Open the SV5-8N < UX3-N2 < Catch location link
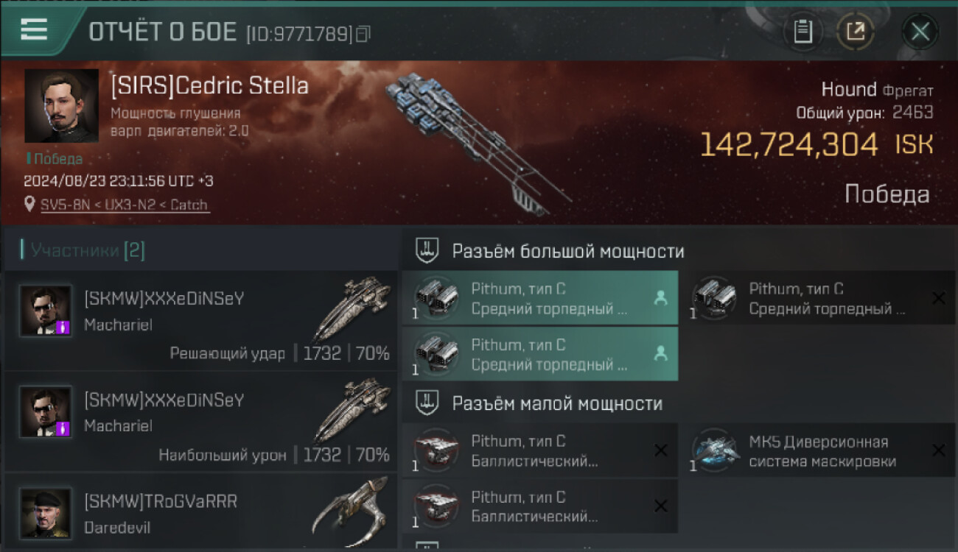Image resolution: width=958 pixels, height=552 pixels. tap(125, 205)
